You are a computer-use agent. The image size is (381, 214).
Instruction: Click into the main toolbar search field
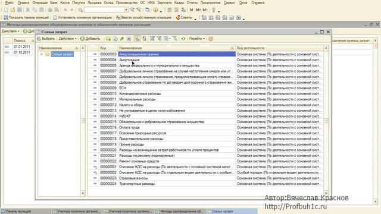tap(104, 10)
